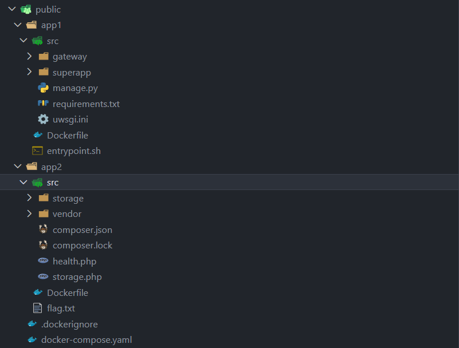Image resolution: width=459 pixels, height=348 pixels.
Task: Click the terminal icon beside entrypoint.sh
Action: tap(37, 151)
